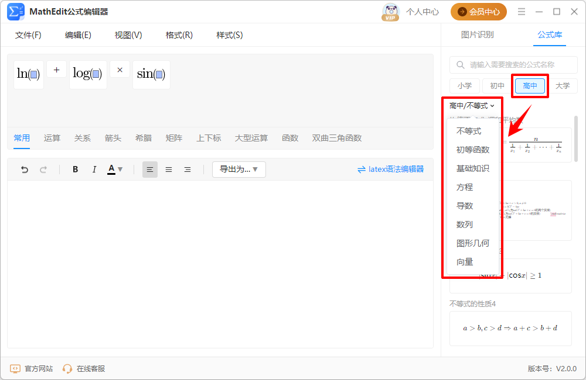Image resolution: width=586 pixels, height=380 pixels.
Task: Apply font color with A icon
Action: pyautogui.click(x=111, y=170)
